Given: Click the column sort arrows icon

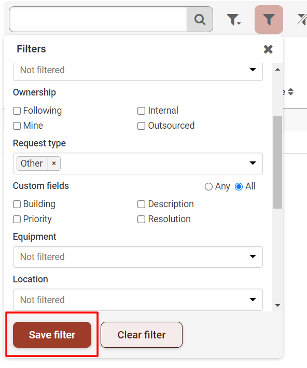Looking at the screenshot, I should pyautogui.click(x=290, y=92).
